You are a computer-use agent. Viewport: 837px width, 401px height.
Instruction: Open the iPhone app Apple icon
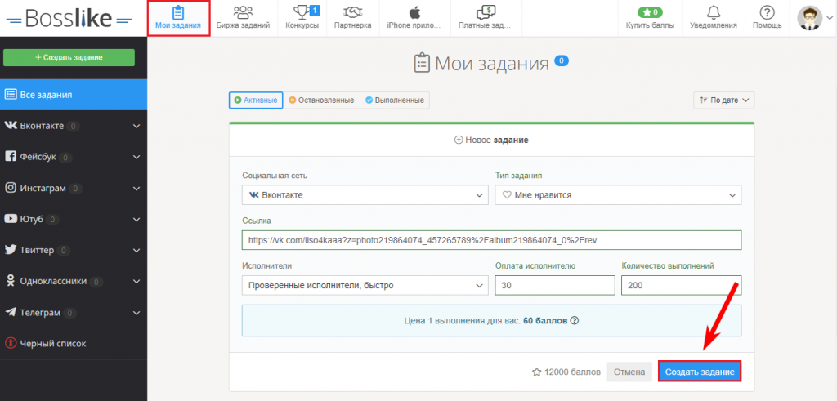[414, 12]
